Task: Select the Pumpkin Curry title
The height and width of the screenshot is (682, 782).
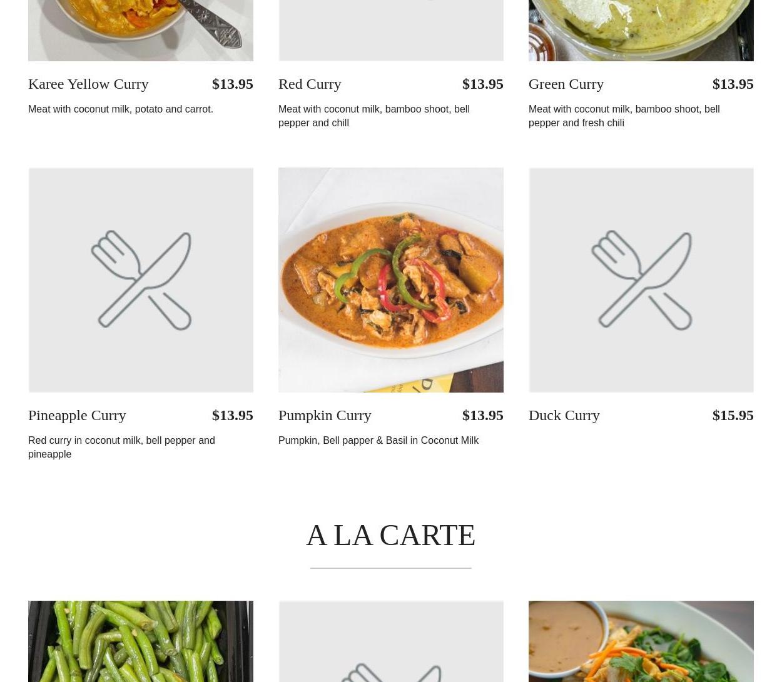Action: coord(325,415)
